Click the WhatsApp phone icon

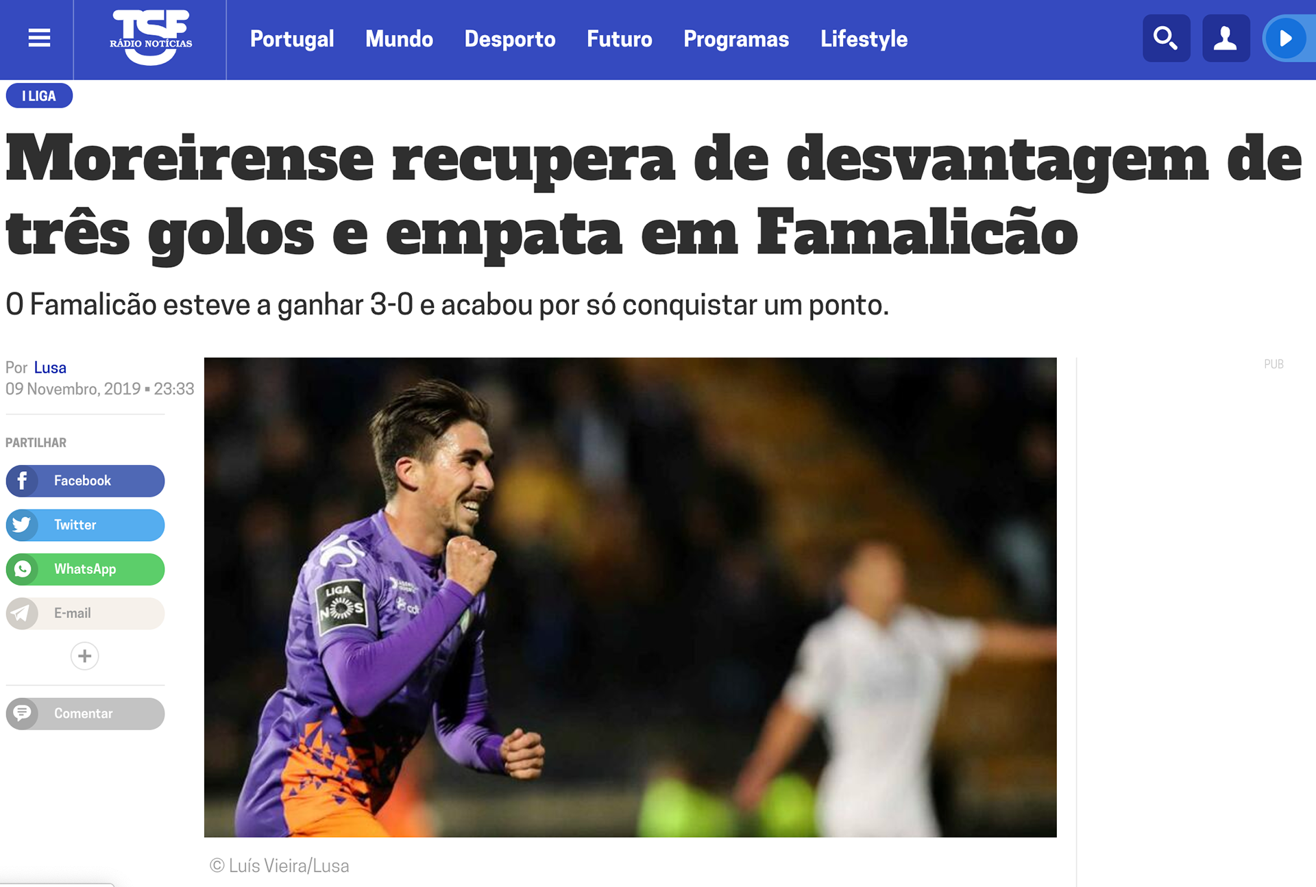point(22,569)
